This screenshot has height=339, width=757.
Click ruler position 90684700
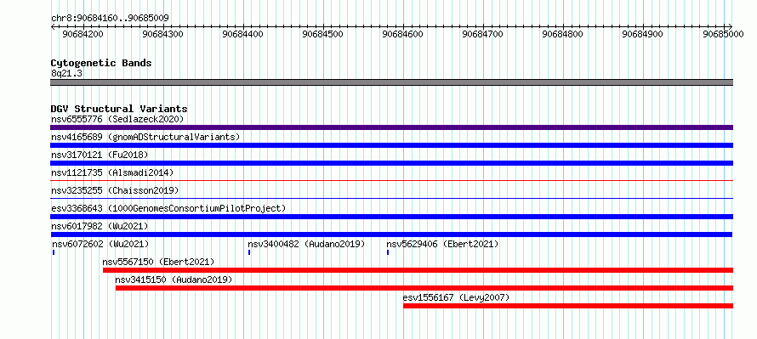pos(483,34)
